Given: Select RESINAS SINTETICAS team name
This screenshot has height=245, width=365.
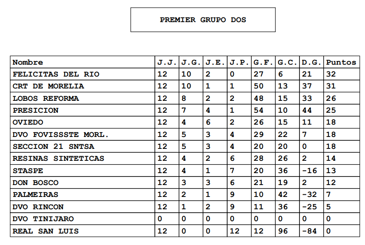Looking at the screenshot, I should point(58,158).
